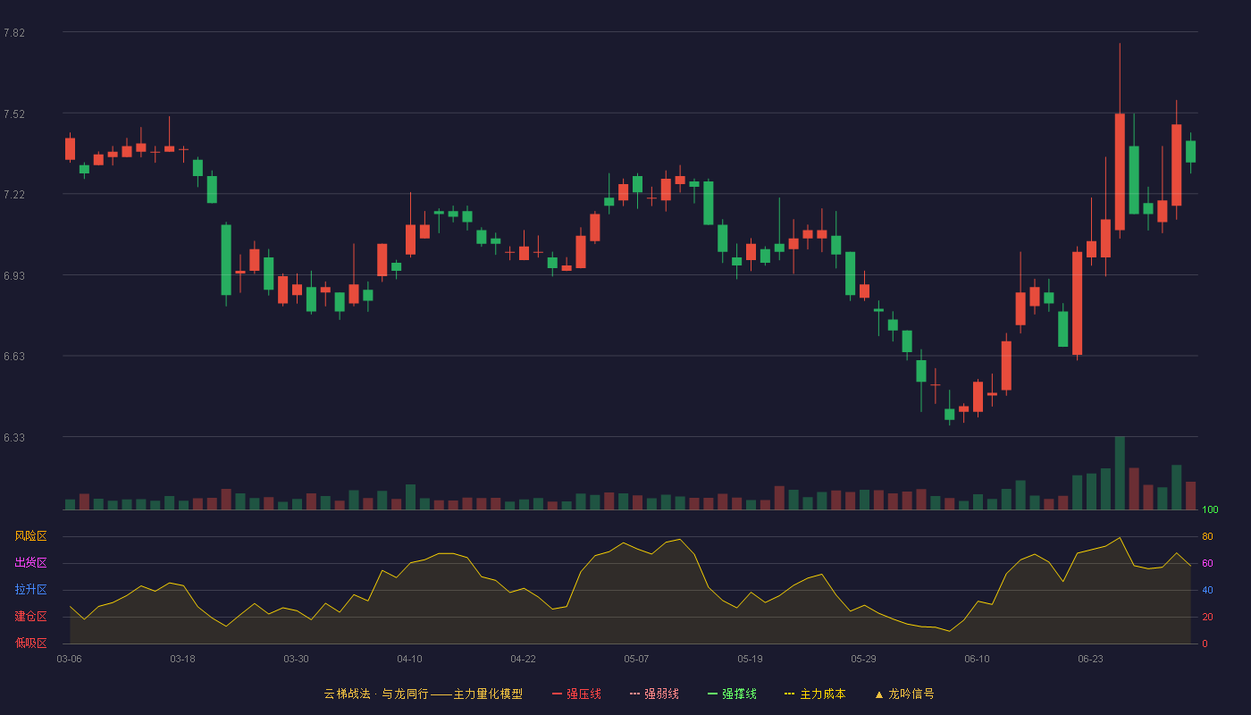The image size is (1251, 715).
Task: Click the 拉升区 zone label
Action: pyautogui.click(x=30, y=590)
